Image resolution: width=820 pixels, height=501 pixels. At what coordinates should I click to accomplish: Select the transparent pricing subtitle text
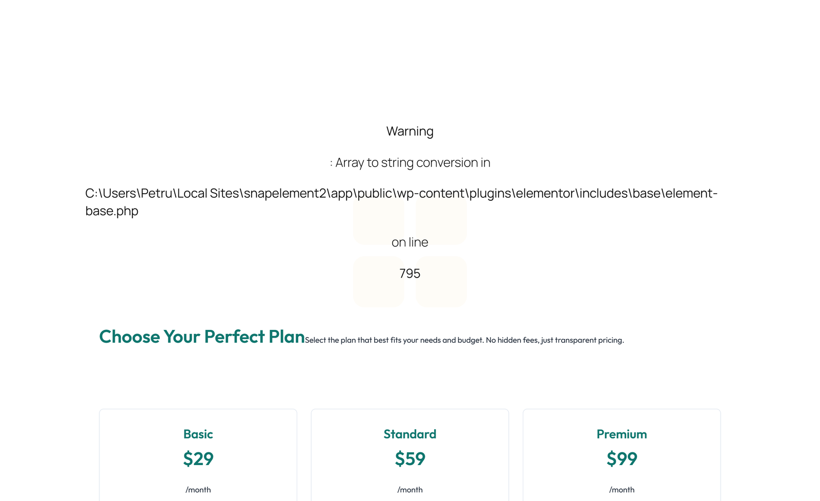(464, 340)
